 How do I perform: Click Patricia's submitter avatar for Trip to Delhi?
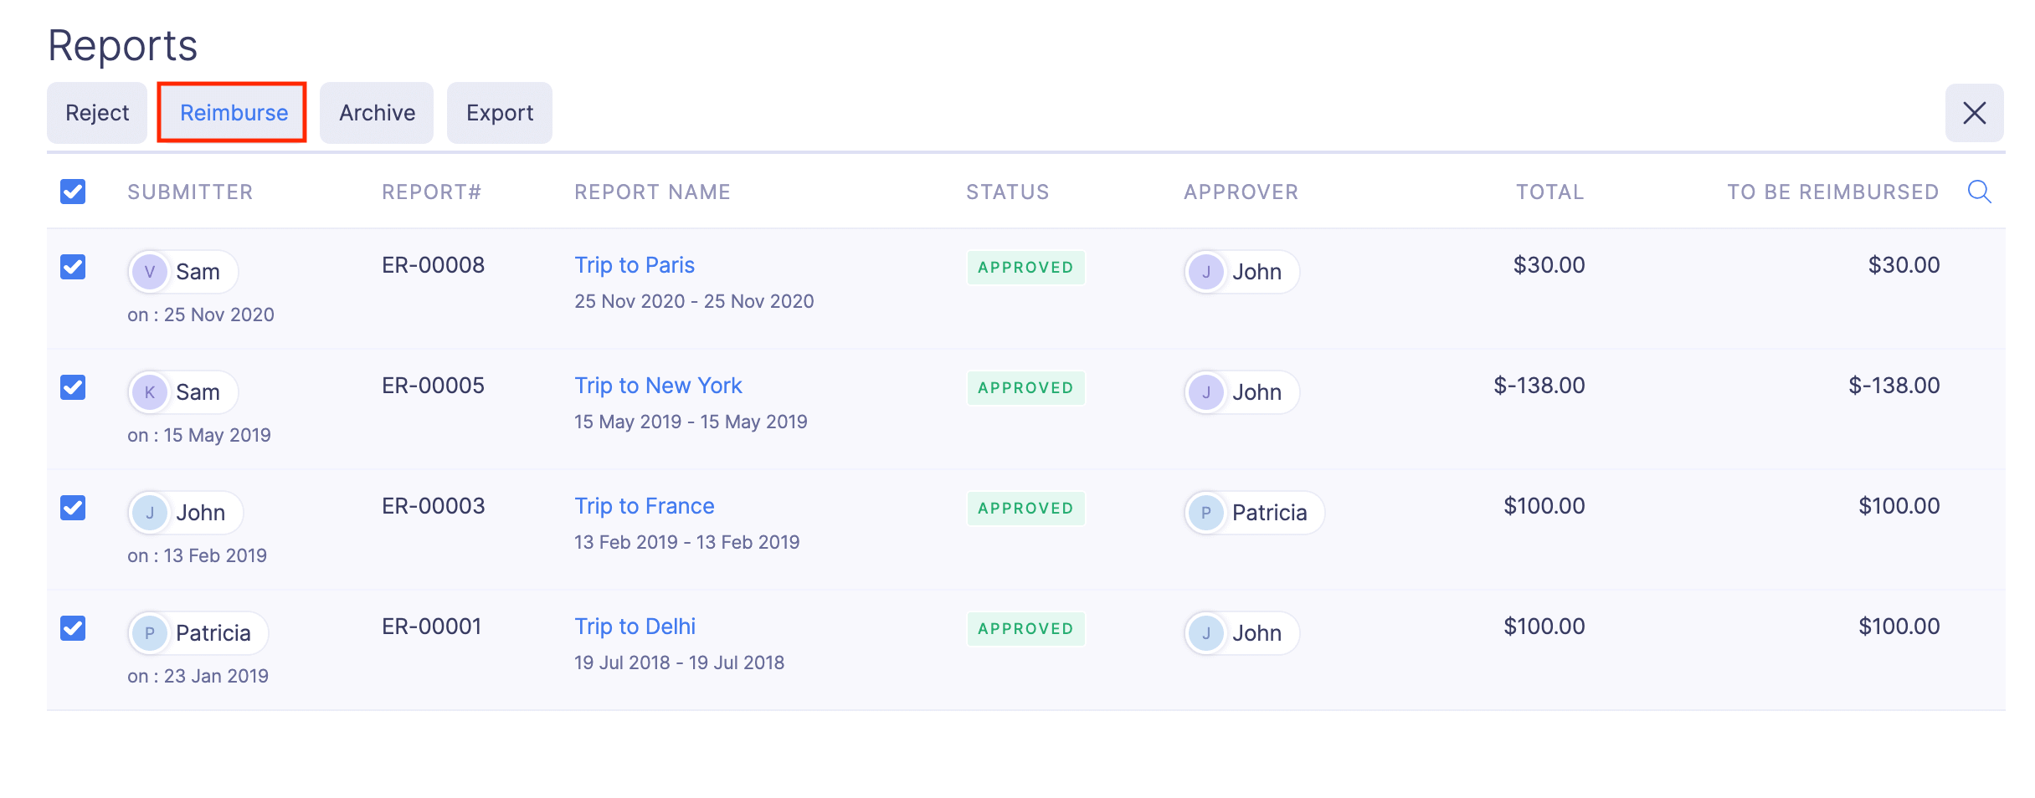point(150,632)
